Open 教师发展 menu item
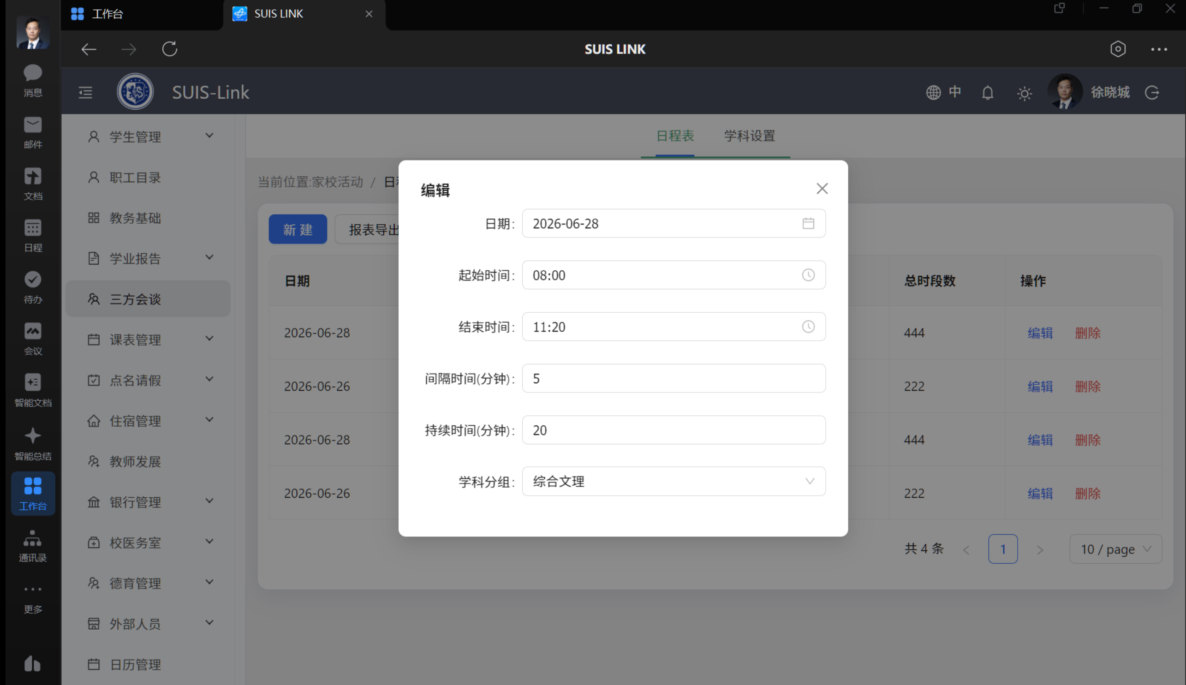The image size is (1186, 685). tap(148, 461)
